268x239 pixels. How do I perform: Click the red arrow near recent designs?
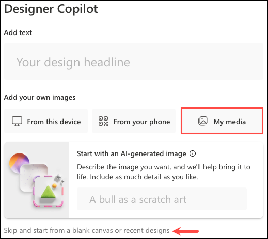pos(185,231)
